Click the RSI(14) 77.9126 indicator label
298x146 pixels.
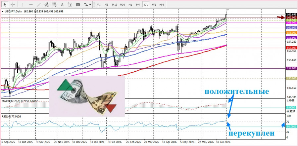click(11, 116)
